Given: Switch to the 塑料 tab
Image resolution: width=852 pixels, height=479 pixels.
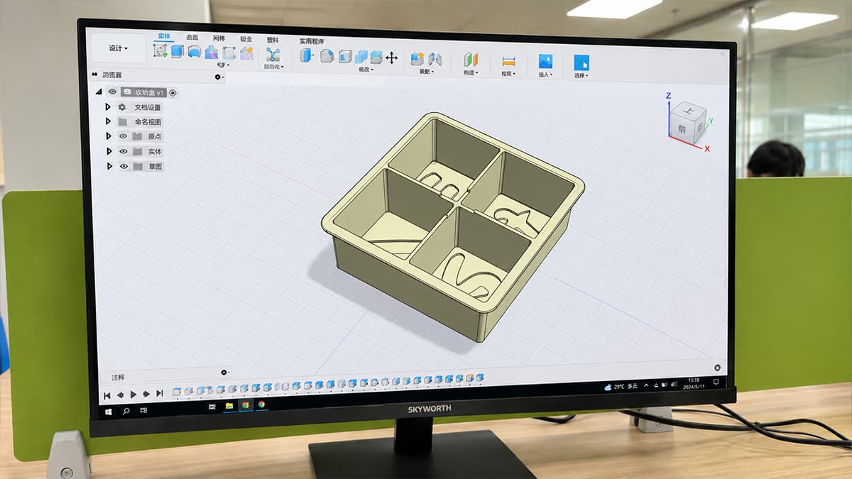Looking at the screenshot, I should (273, 40).
